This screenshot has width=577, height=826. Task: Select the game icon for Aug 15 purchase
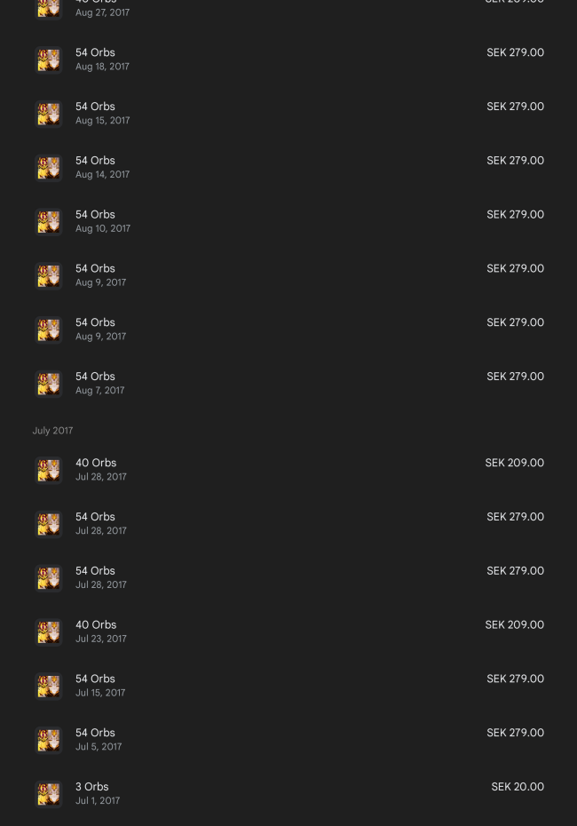click(49, 114)
